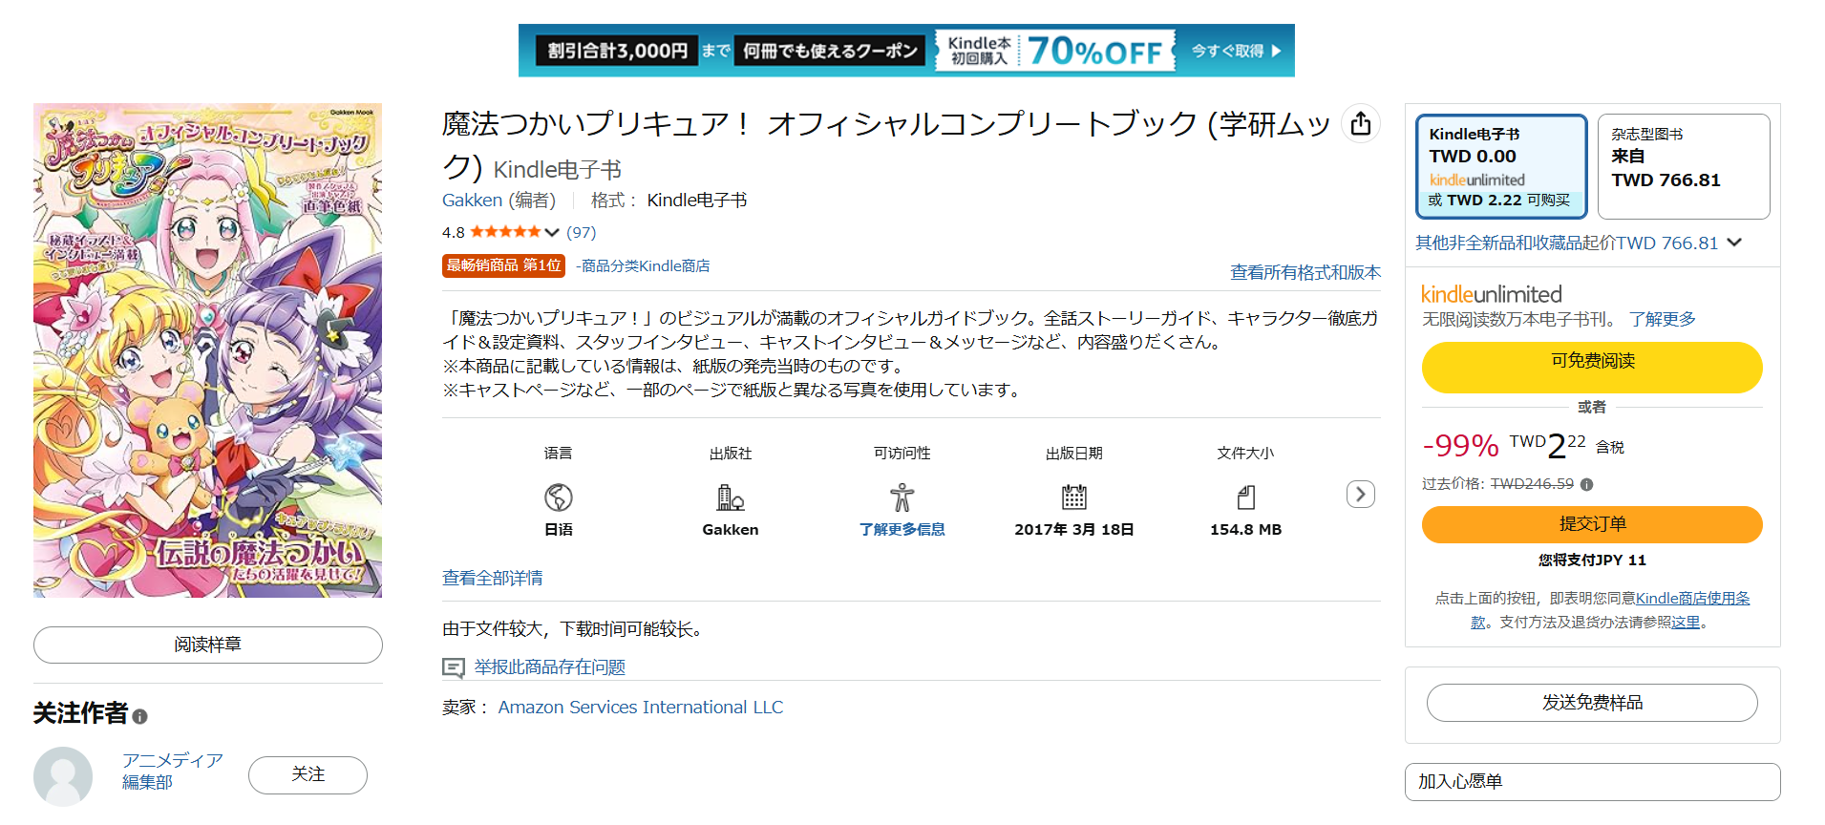
Task: Click the struck-through TWD246.59 past price
Action: coord(1532,484)
